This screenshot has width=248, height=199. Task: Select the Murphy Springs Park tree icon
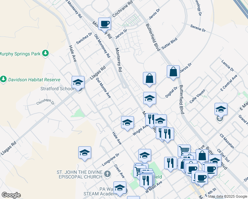click(x=45, y=53)
